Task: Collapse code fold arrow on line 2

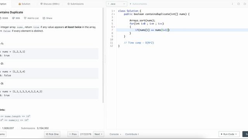Action: pos(114,14)
